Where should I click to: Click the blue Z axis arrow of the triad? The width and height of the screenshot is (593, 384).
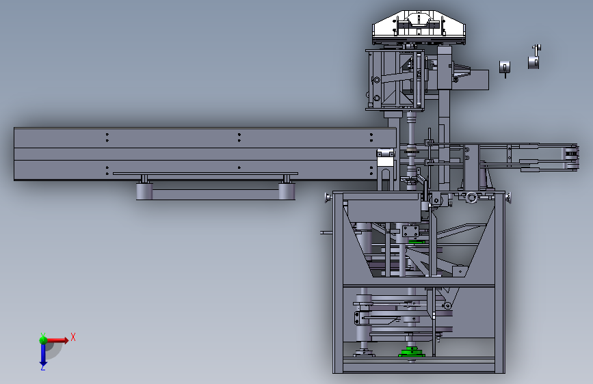[x=43, y=355]
